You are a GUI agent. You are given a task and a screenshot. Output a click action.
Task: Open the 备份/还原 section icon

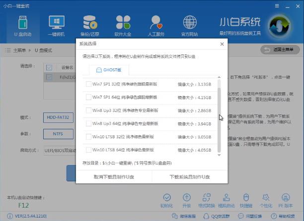tap(90, 22)
